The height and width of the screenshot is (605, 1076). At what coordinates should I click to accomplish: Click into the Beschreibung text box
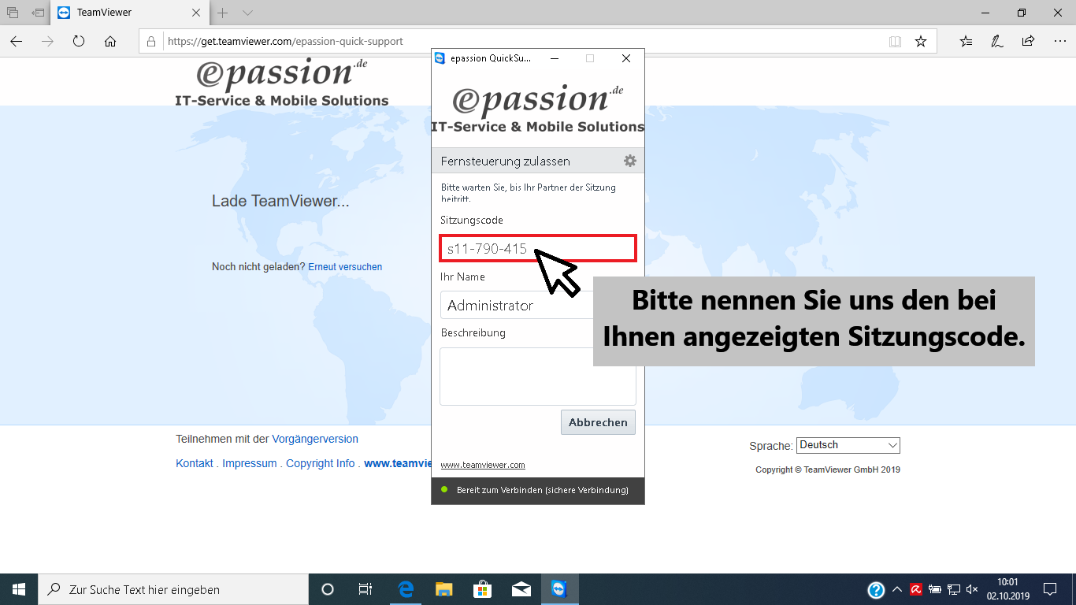pyautogui.click(x=537, y=377)
